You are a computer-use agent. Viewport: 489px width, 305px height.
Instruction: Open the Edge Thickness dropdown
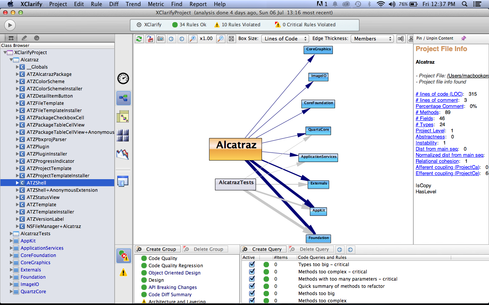pos(372,39)
